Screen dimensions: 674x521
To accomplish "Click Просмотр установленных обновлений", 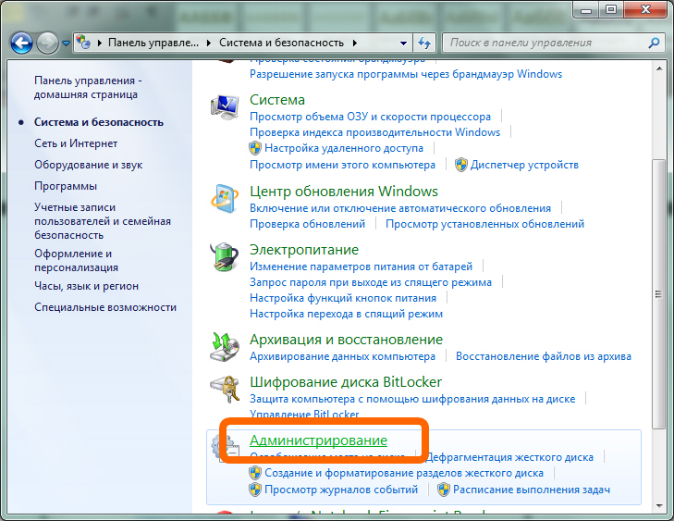I will tap(484, 224).
